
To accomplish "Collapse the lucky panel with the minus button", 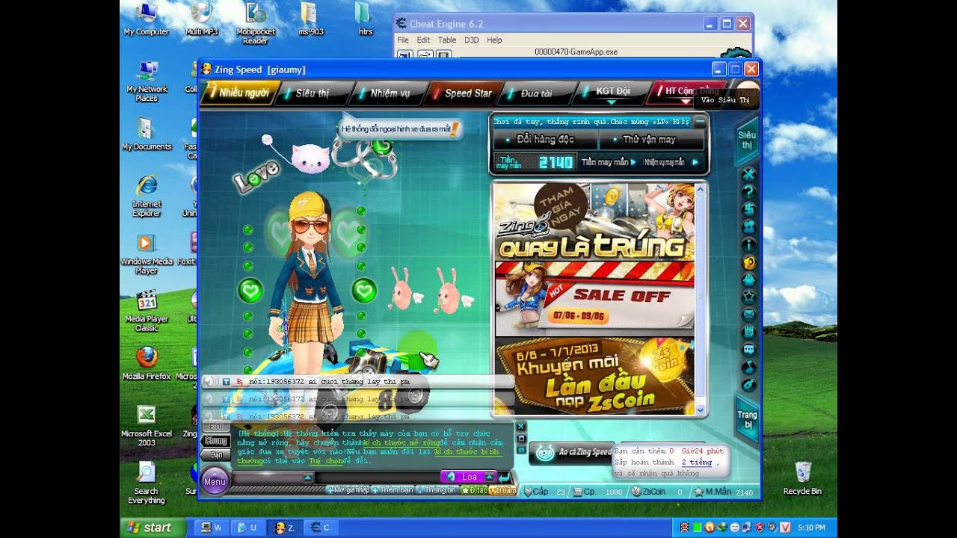I will coord(700,121).
